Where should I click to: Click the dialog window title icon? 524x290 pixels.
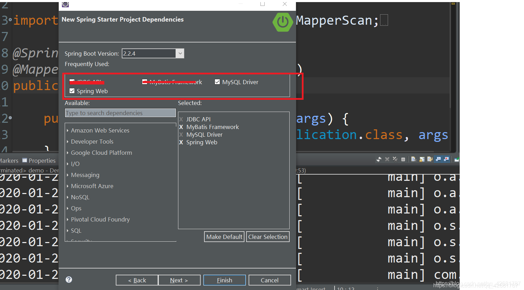click(x=65, y=4)
